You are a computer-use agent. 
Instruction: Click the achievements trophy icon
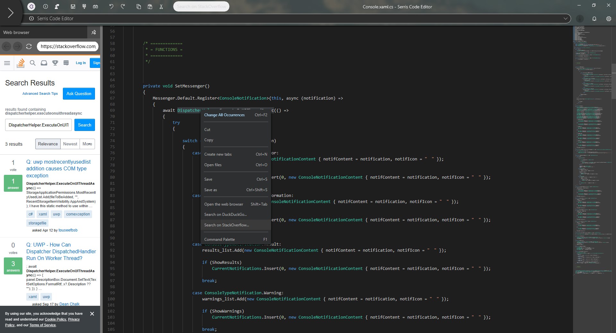[55, 63]
